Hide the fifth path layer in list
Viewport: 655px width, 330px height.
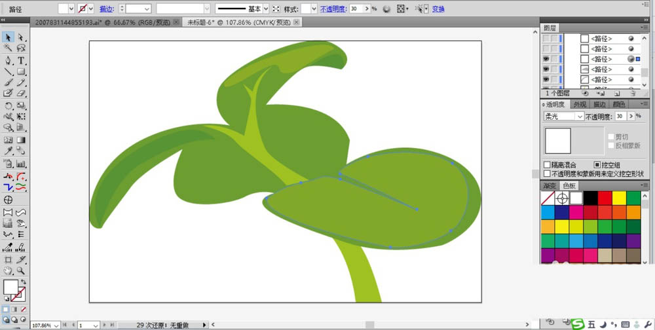tap(546, 79)
